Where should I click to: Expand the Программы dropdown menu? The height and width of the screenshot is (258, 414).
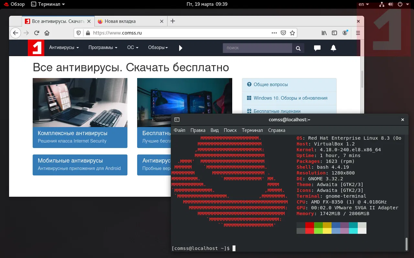[x=103, y=47]
